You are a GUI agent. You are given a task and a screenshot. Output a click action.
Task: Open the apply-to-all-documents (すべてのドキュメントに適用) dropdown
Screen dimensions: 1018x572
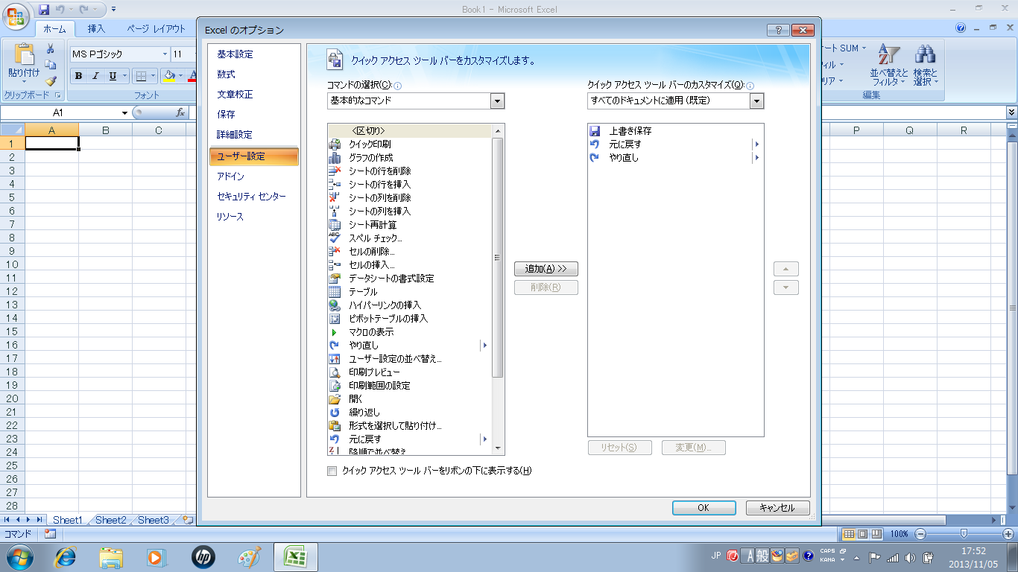click(756, 101)
